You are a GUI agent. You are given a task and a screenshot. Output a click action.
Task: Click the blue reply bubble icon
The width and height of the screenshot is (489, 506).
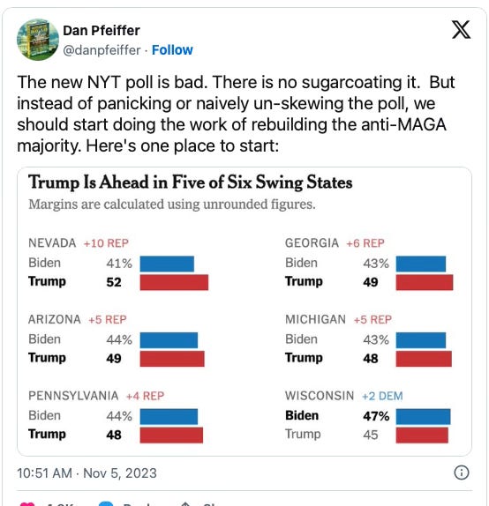pyautogui.click(x=106, y=503)
